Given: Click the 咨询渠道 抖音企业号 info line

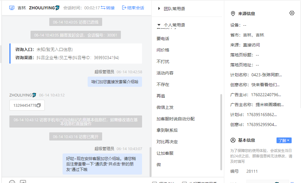Looking at the screenshot, I should click(x=67, y=58).
